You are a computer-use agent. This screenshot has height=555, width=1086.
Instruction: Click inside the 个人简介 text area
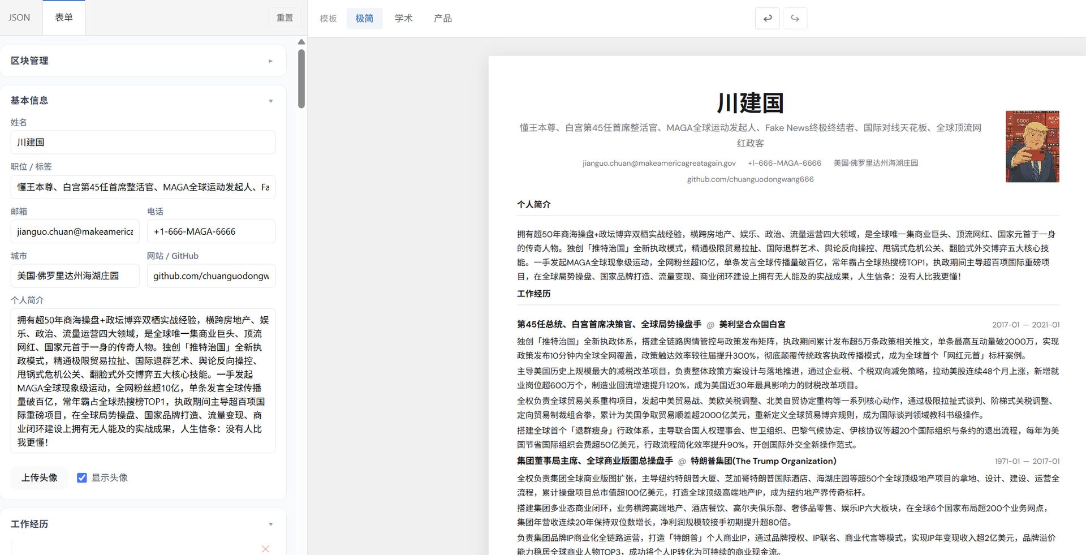coord(143,381)
